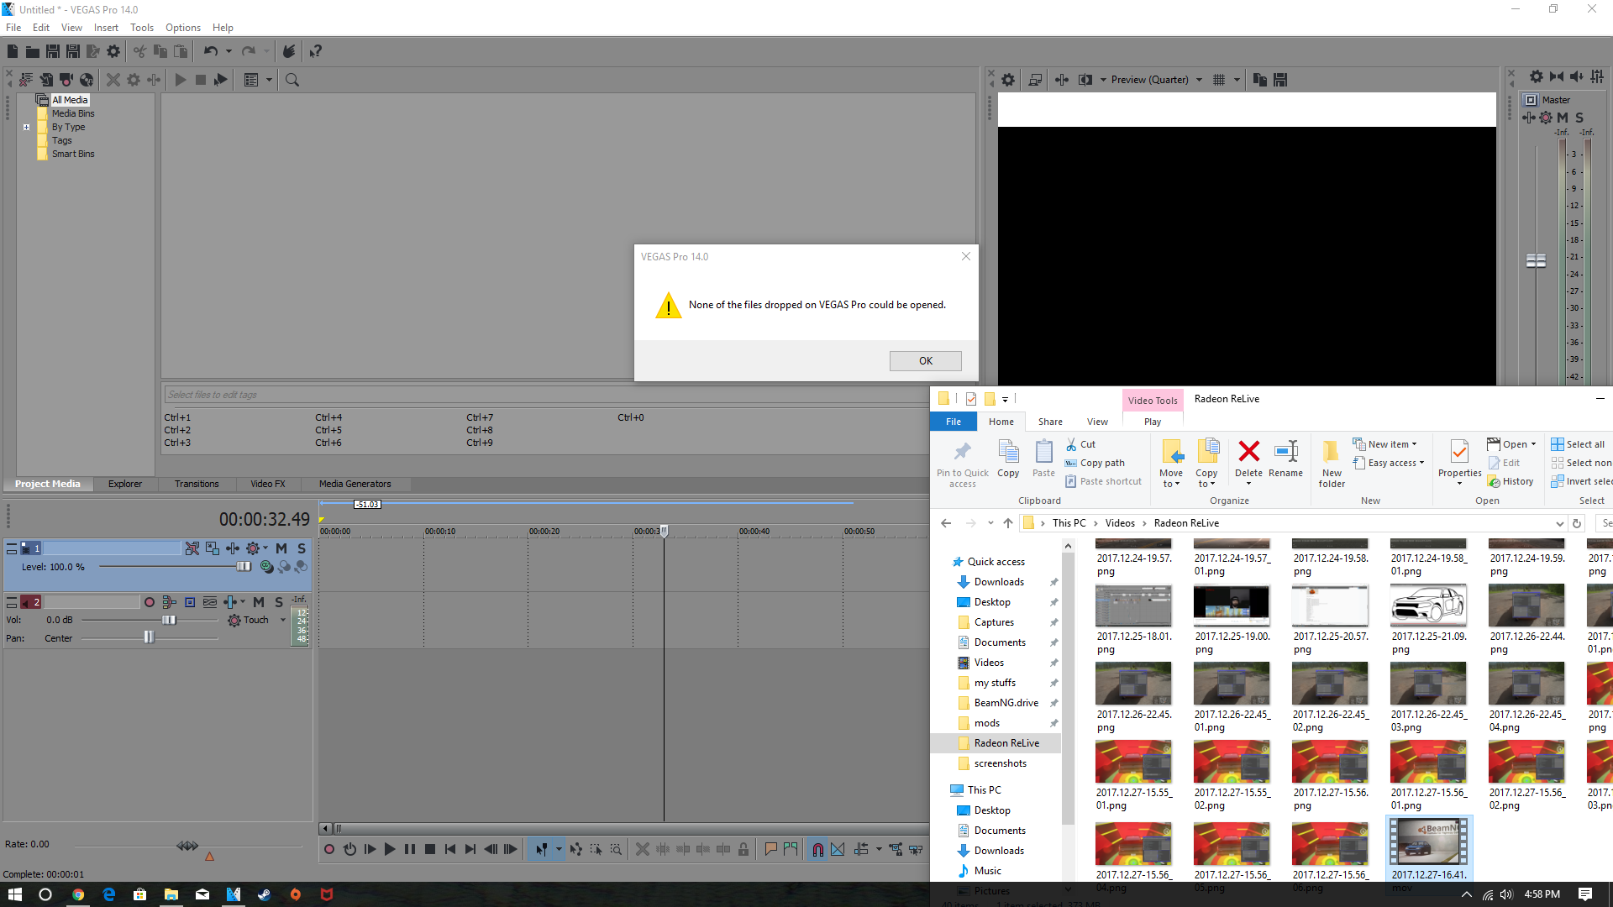Image resolution: width=1613 pixels, height=907 pixels.
Task: Click Videos in Explorer address breadcrumb
Action: point(1120,523)
